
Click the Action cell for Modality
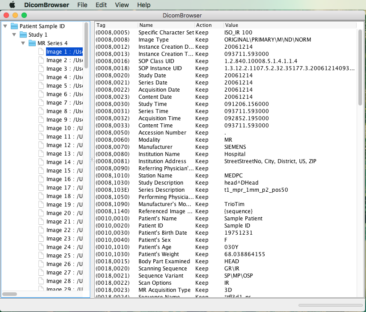click(x=202, y=140)
